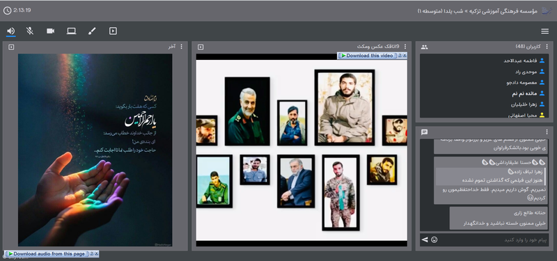Viewport: 557px width, 261px height.
Task: Click the institute logo in the header
Action: point(546,11)
